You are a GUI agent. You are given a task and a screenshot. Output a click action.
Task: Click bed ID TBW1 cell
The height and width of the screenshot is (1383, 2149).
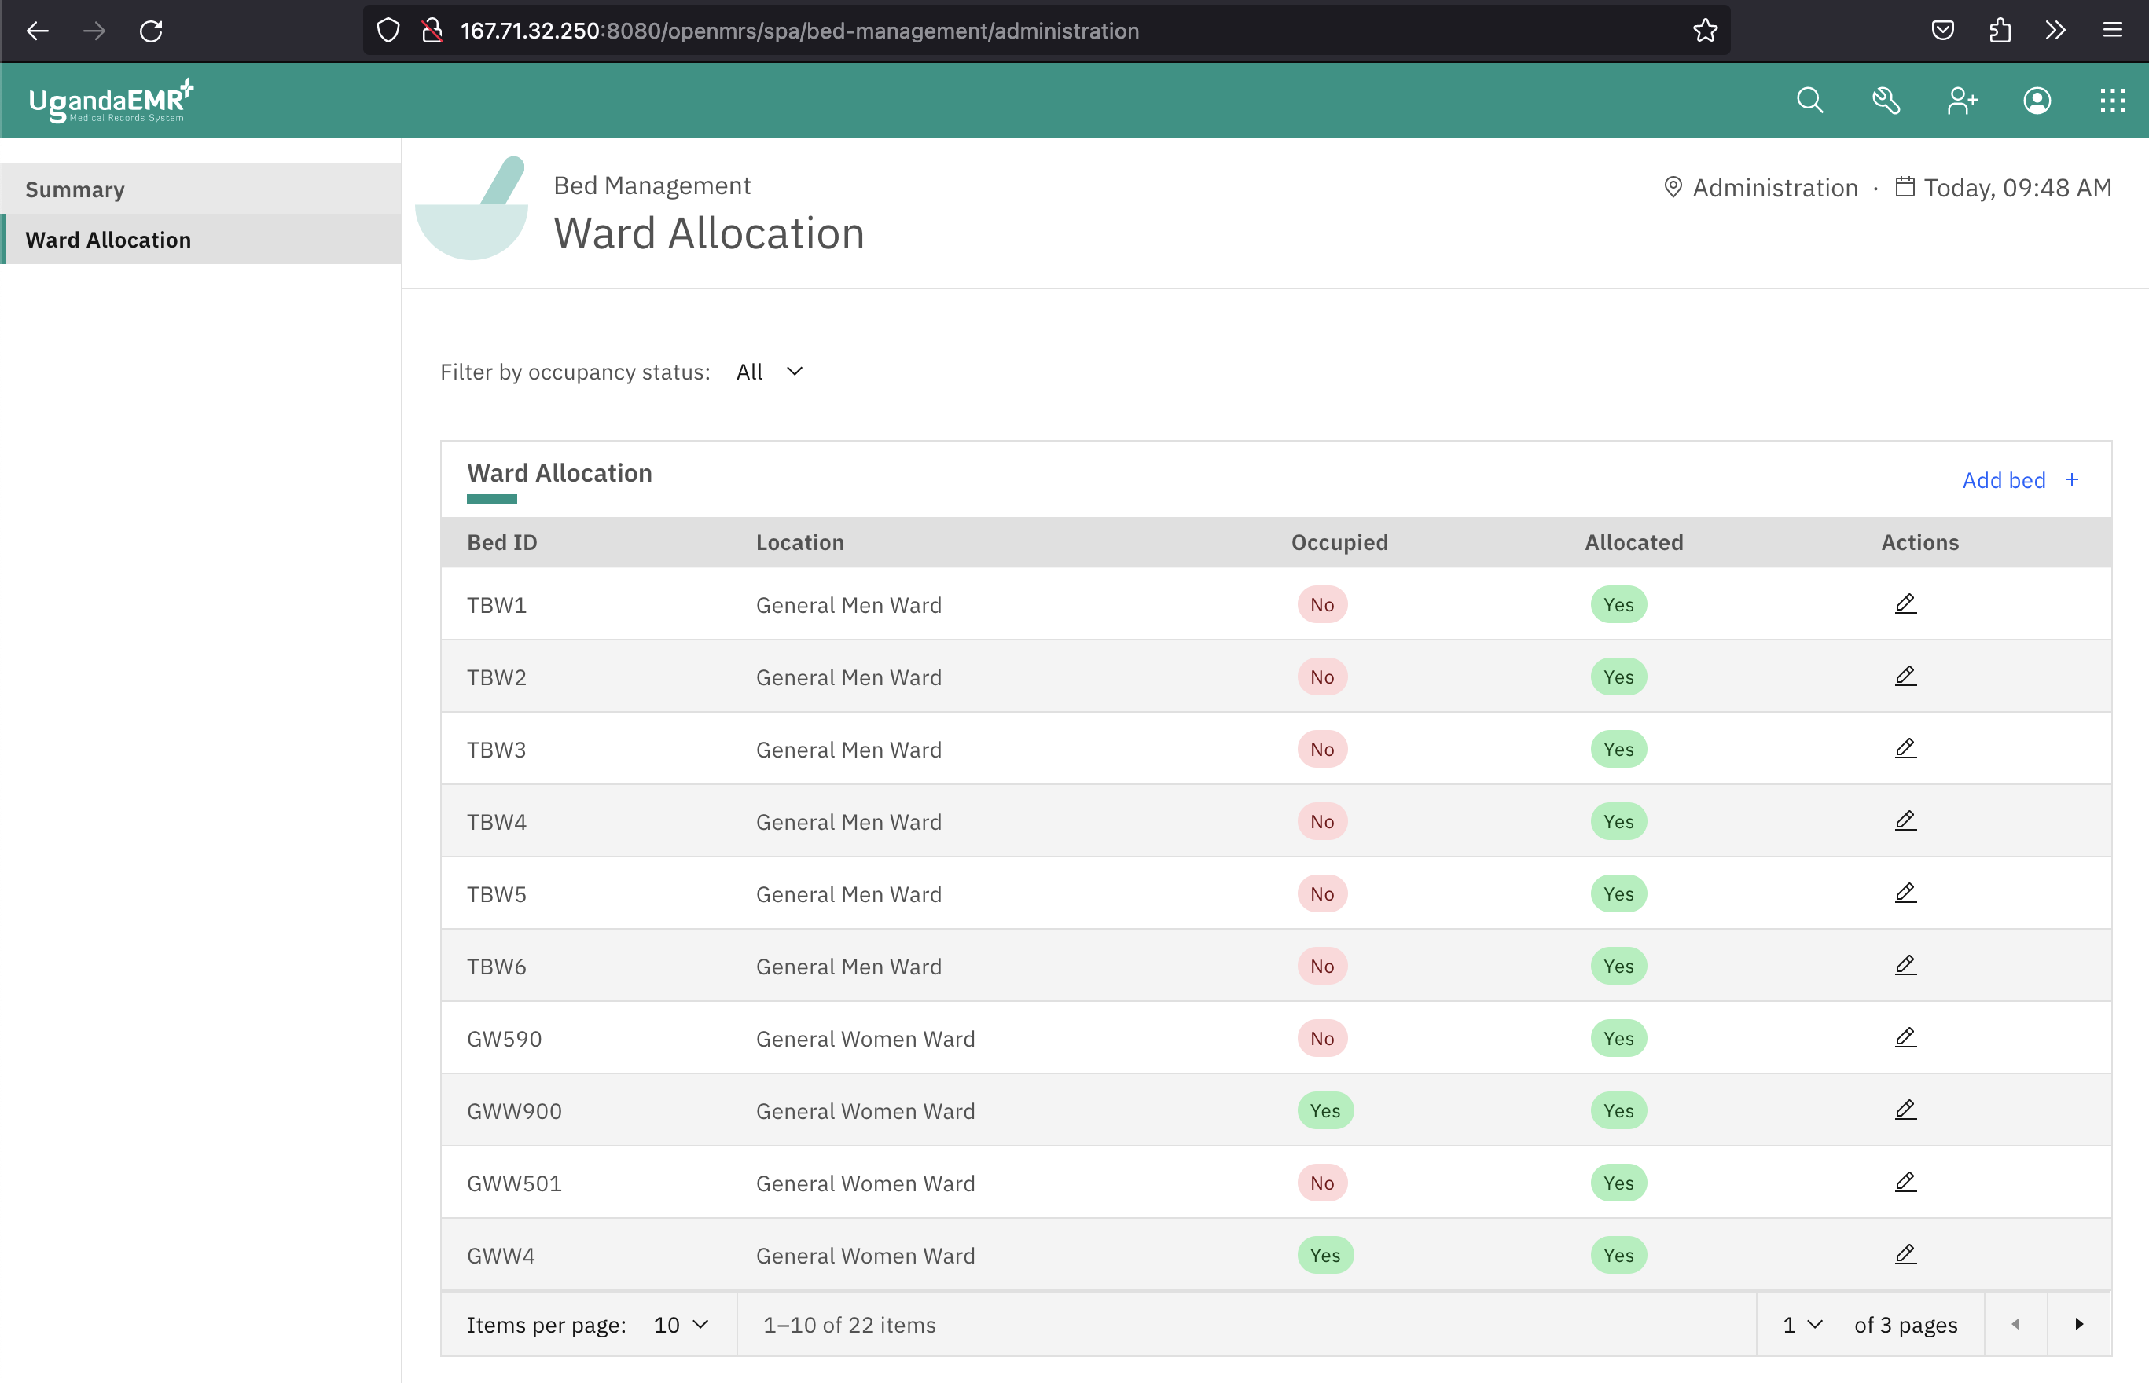pos(497,605)
